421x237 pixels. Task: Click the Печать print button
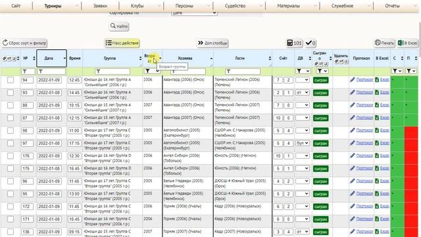384,43
